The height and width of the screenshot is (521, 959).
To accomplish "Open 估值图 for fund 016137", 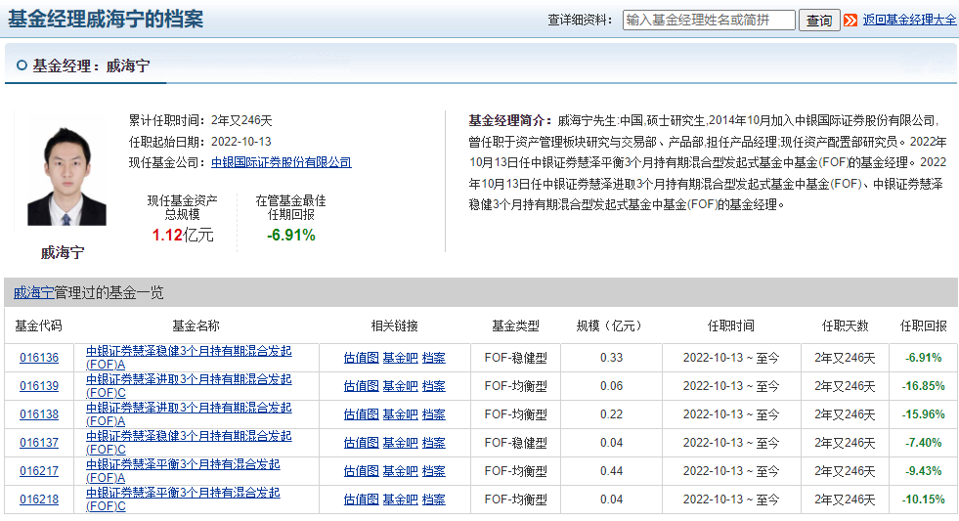I will point(361,442).
